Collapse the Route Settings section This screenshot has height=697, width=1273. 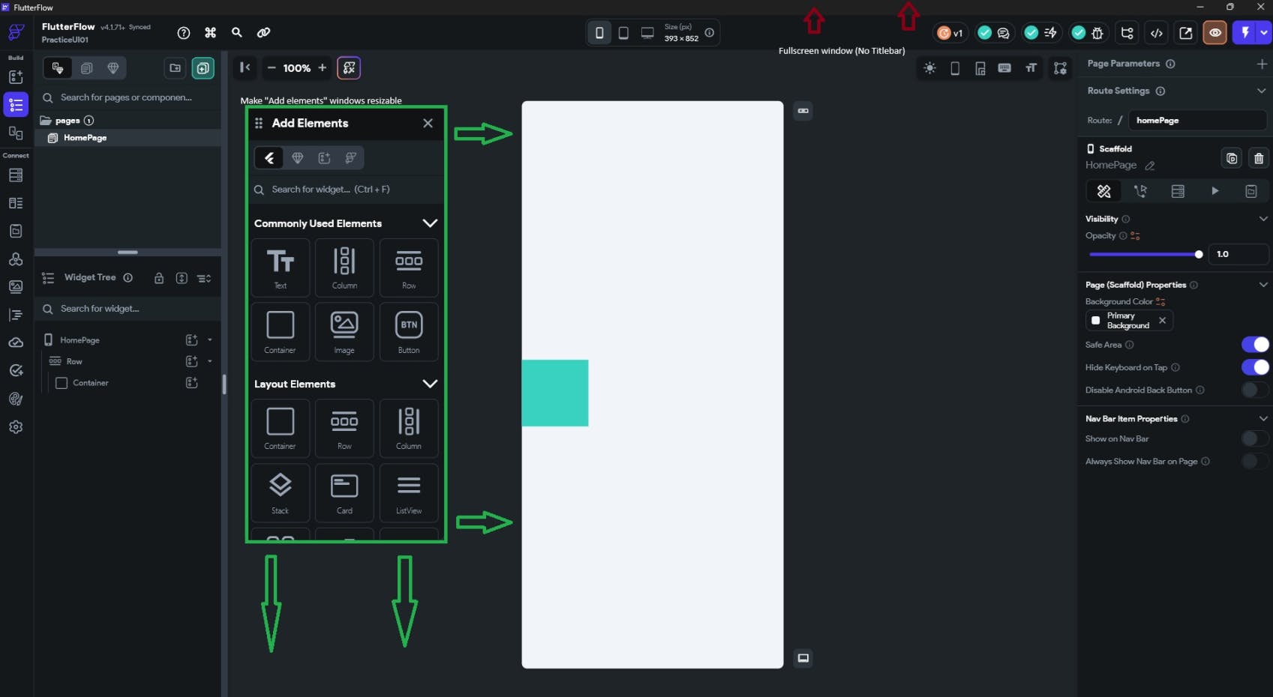(1262, 90)
